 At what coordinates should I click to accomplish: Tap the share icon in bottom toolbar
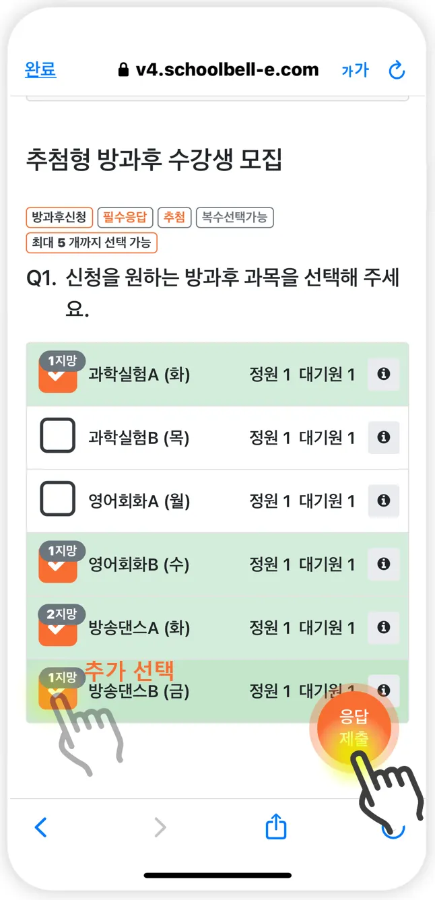(x=276, y=827)
